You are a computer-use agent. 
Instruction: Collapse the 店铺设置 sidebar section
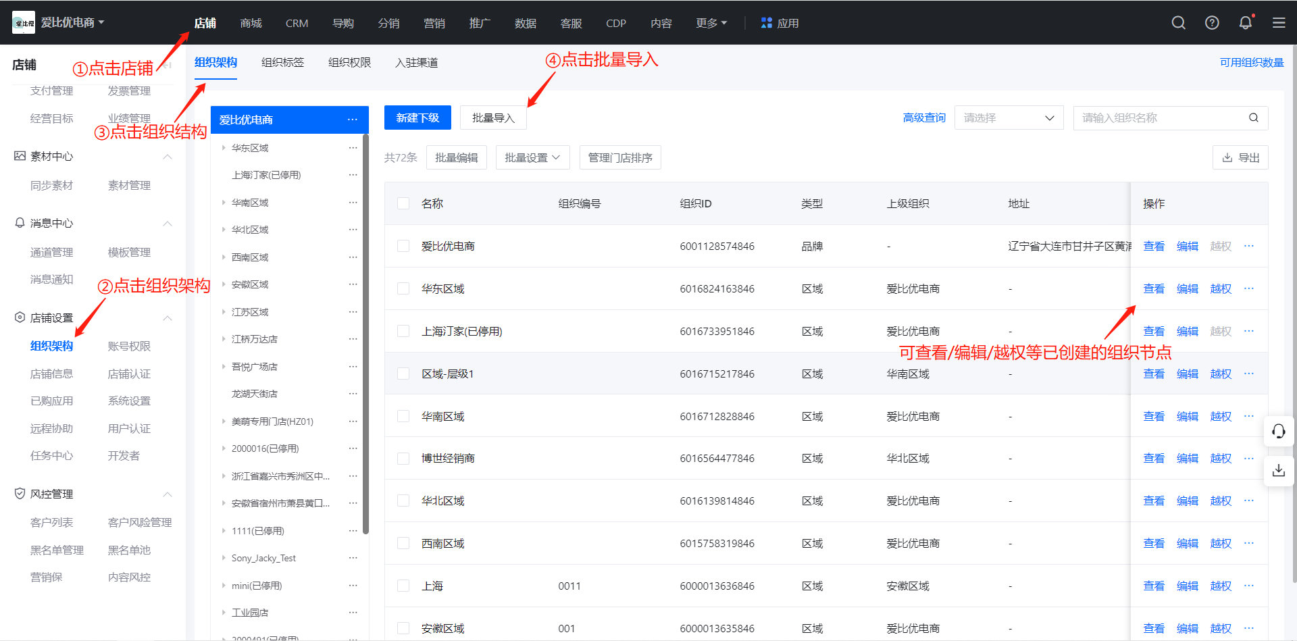(x=168, y=317)
